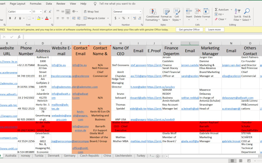Apply middle vertical alignment
262x163 pixels.
click(x=63, y=12)
